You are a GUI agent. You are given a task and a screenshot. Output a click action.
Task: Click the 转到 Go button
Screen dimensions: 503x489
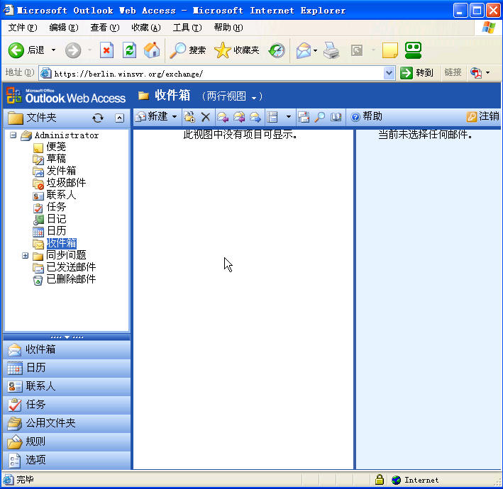417,73
